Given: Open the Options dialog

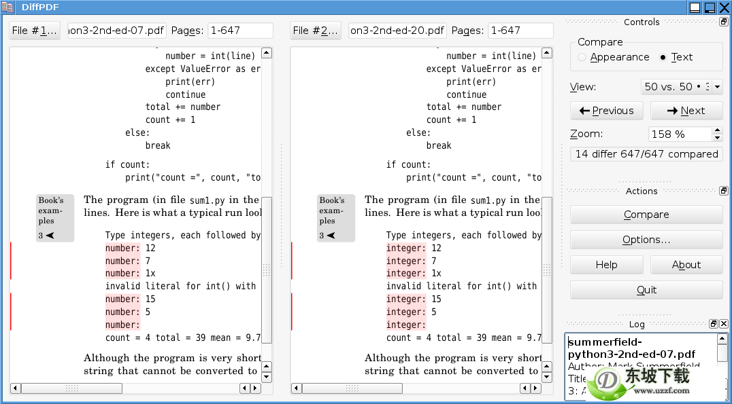Looking at the screenshot, I should [646, 240].
